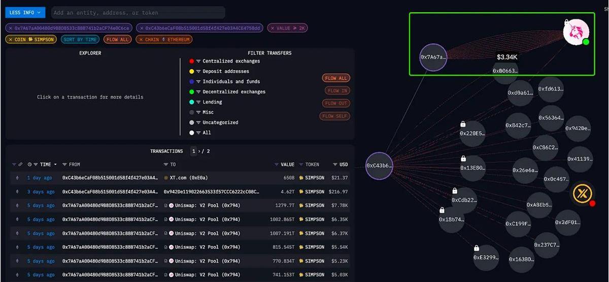The image size is (609, 282).
Task: Remove the 0xC43b6eCaF08b address filter chip
Action: pos(141,28)
